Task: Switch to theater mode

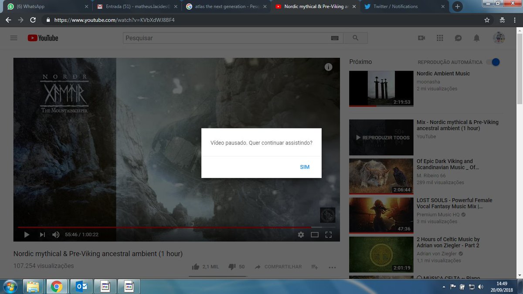Action: click(315, 235)
